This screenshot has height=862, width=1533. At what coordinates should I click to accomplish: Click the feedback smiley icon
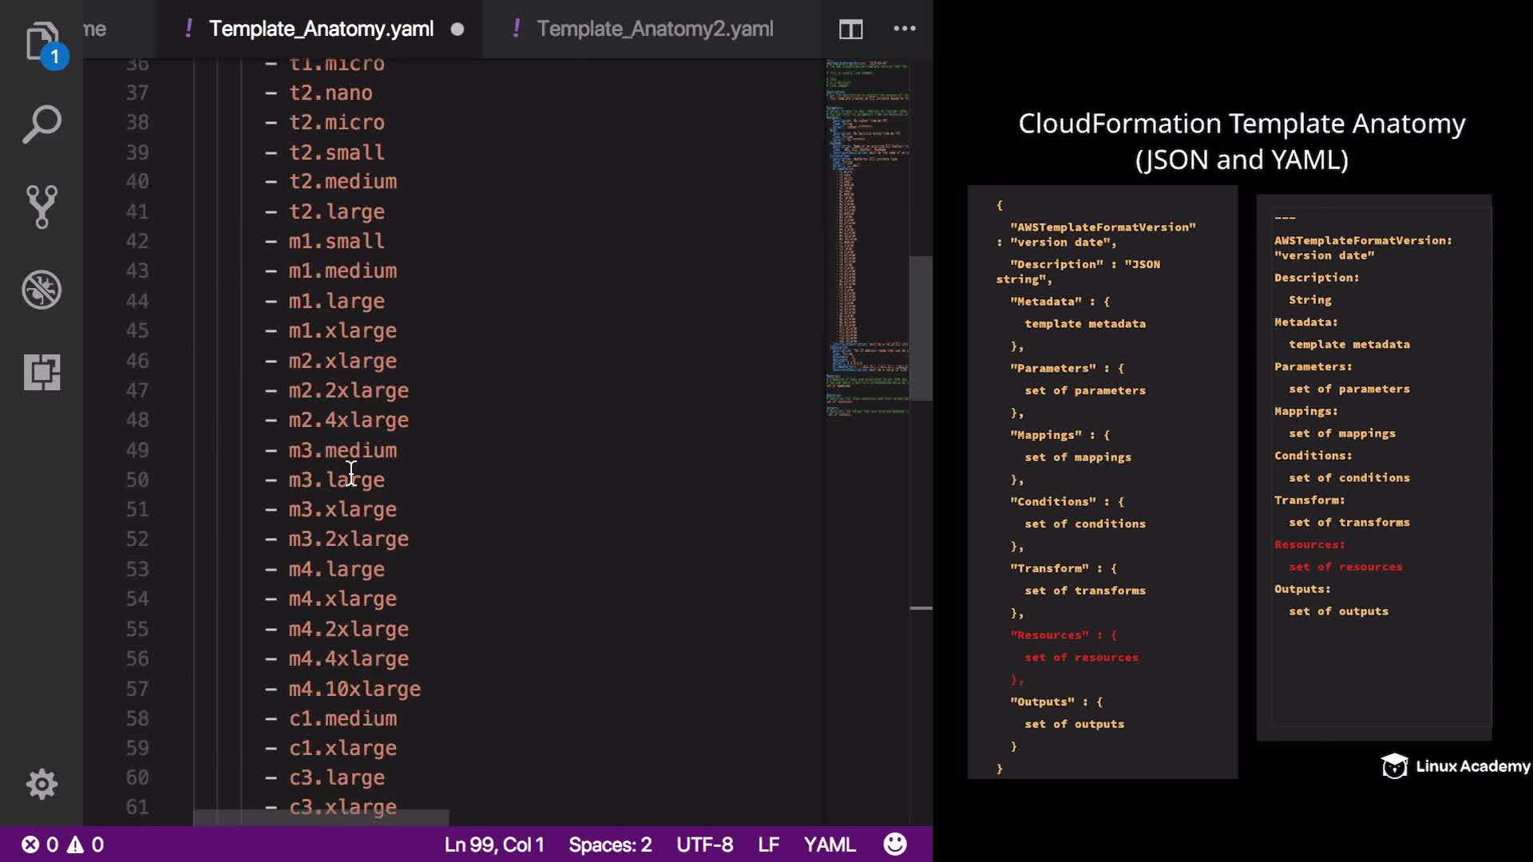click(895, 844)
